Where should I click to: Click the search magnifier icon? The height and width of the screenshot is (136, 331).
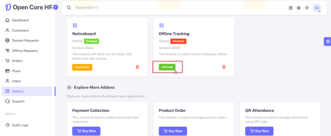pos(69,8)
